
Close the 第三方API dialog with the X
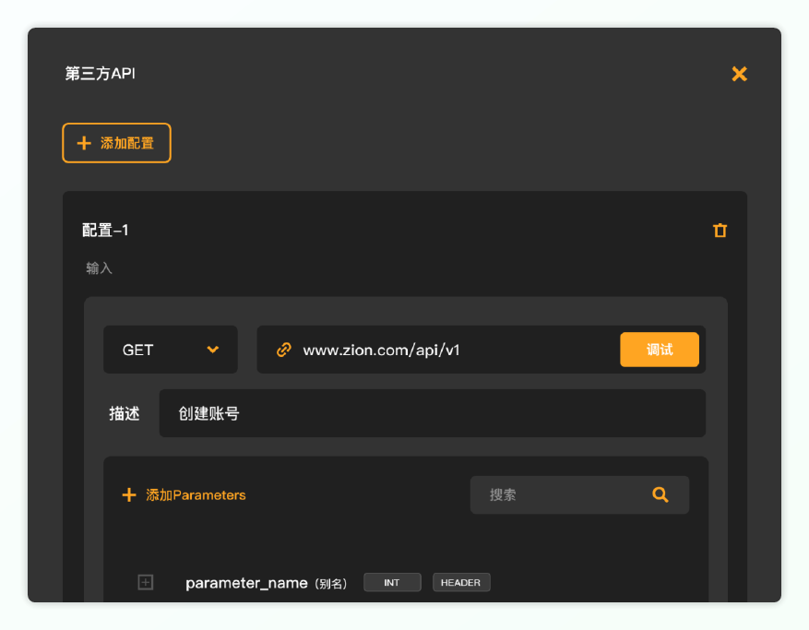(739, 74)
